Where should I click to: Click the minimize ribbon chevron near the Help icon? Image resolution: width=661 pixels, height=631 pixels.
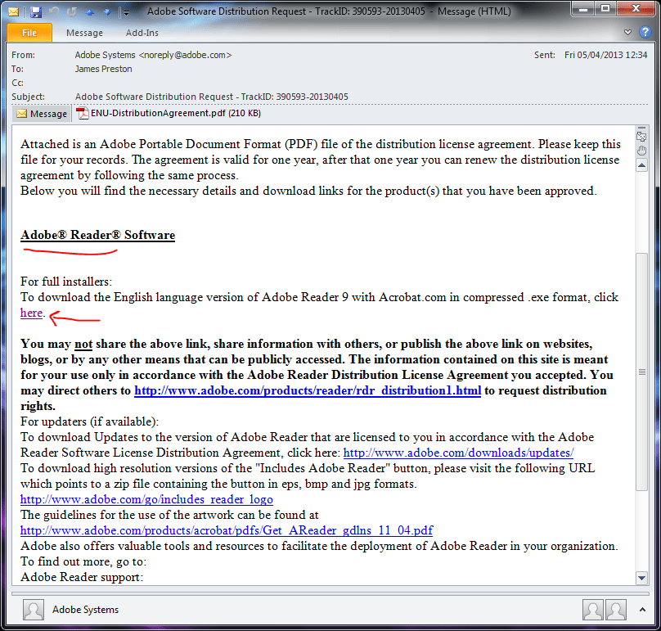[627, 30]
